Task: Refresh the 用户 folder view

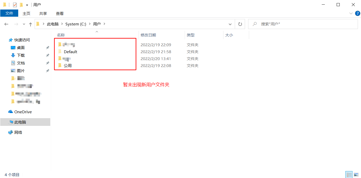Action: pos(240,24)
